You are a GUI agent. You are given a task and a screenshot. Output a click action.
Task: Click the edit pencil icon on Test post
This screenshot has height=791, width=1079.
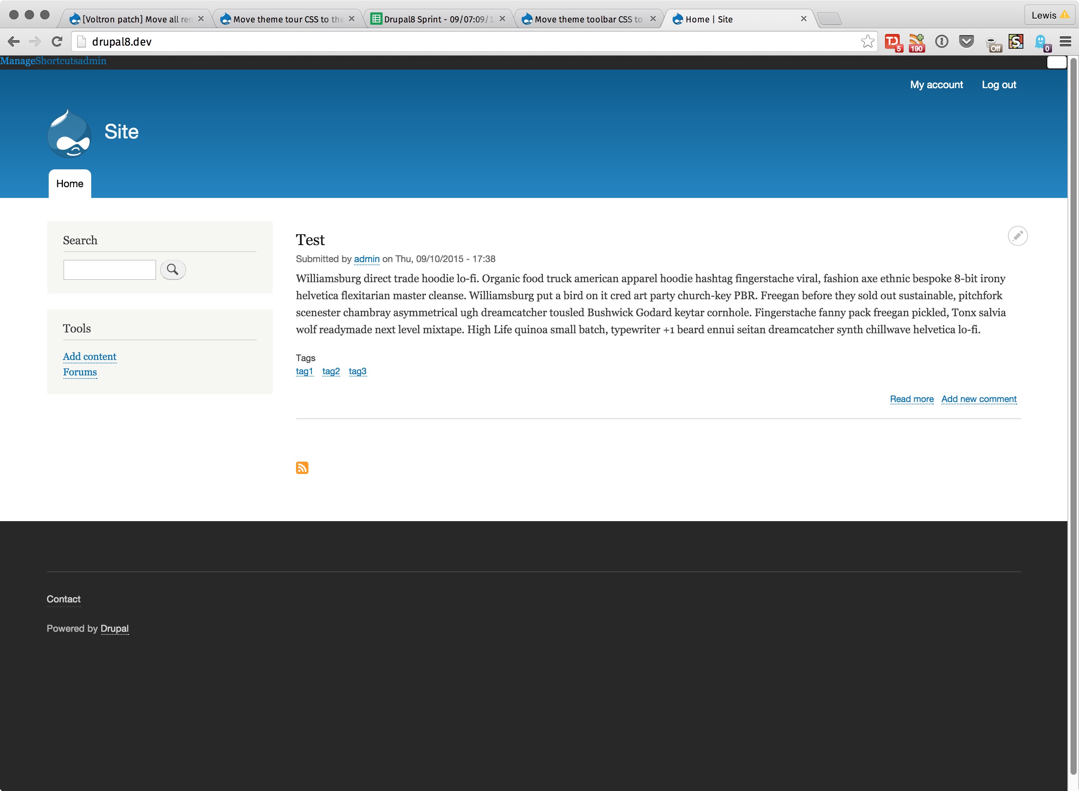click(x=1017, y=235)
